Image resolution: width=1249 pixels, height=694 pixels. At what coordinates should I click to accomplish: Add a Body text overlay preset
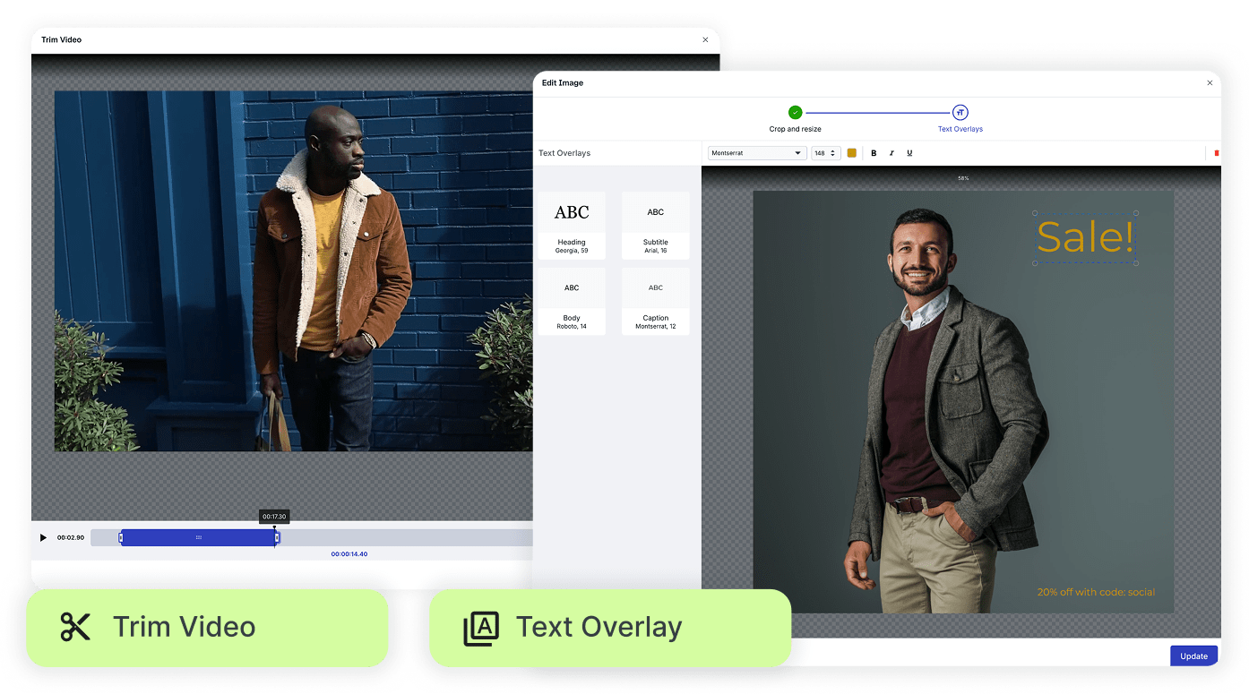[572, 301]
